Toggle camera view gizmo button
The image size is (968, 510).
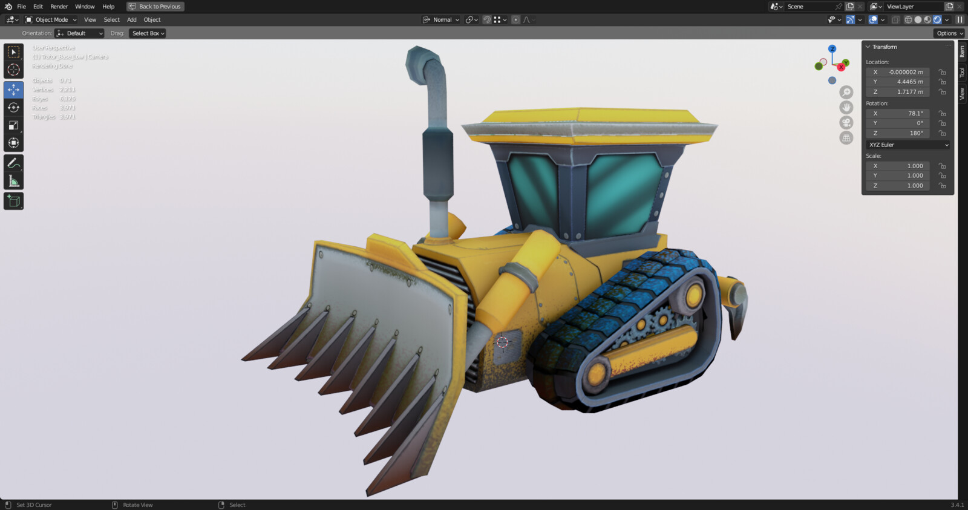846,122
